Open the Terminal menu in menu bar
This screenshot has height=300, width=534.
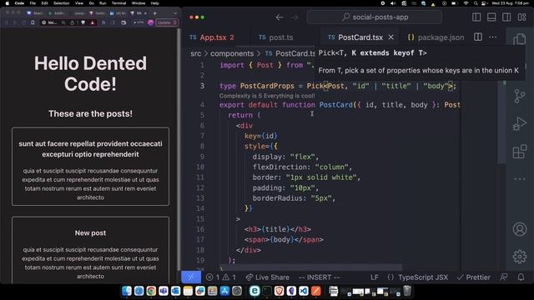118,3
